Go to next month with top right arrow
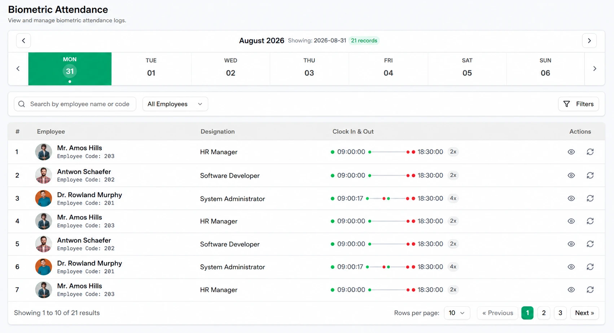 [x=589, y=41]
